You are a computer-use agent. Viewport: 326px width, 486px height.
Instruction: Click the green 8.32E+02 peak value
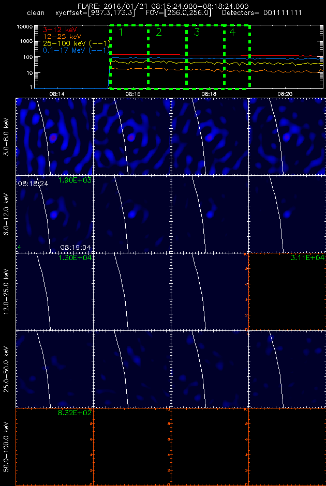coord(75,413)
